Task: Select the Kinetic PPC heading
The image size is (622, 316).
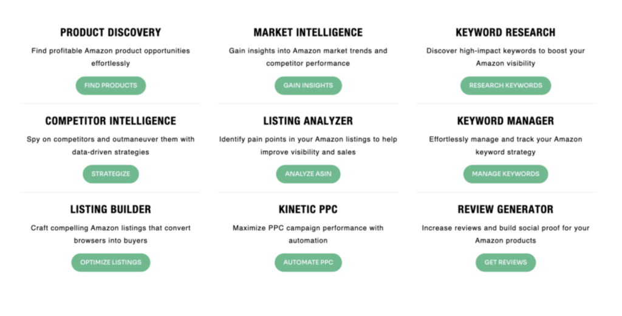Action: [x=308, y=209]
